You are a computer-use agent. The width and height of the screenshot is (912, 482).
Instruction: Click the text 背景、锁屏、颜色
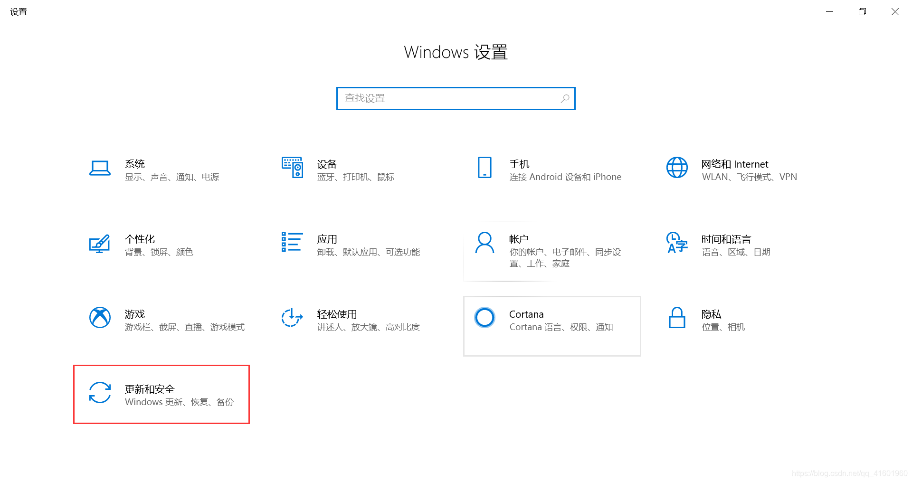(x=159, y=252)
